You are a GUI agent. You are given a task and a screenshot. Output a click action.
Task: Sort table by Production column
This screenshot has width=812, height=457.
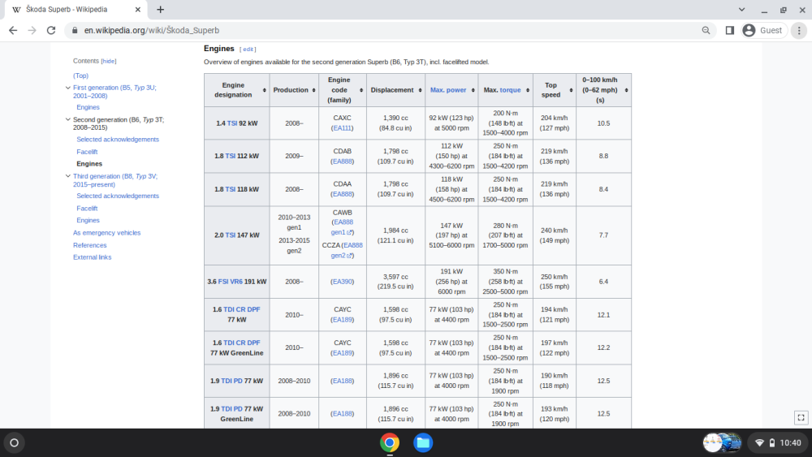tap(313, 90)
